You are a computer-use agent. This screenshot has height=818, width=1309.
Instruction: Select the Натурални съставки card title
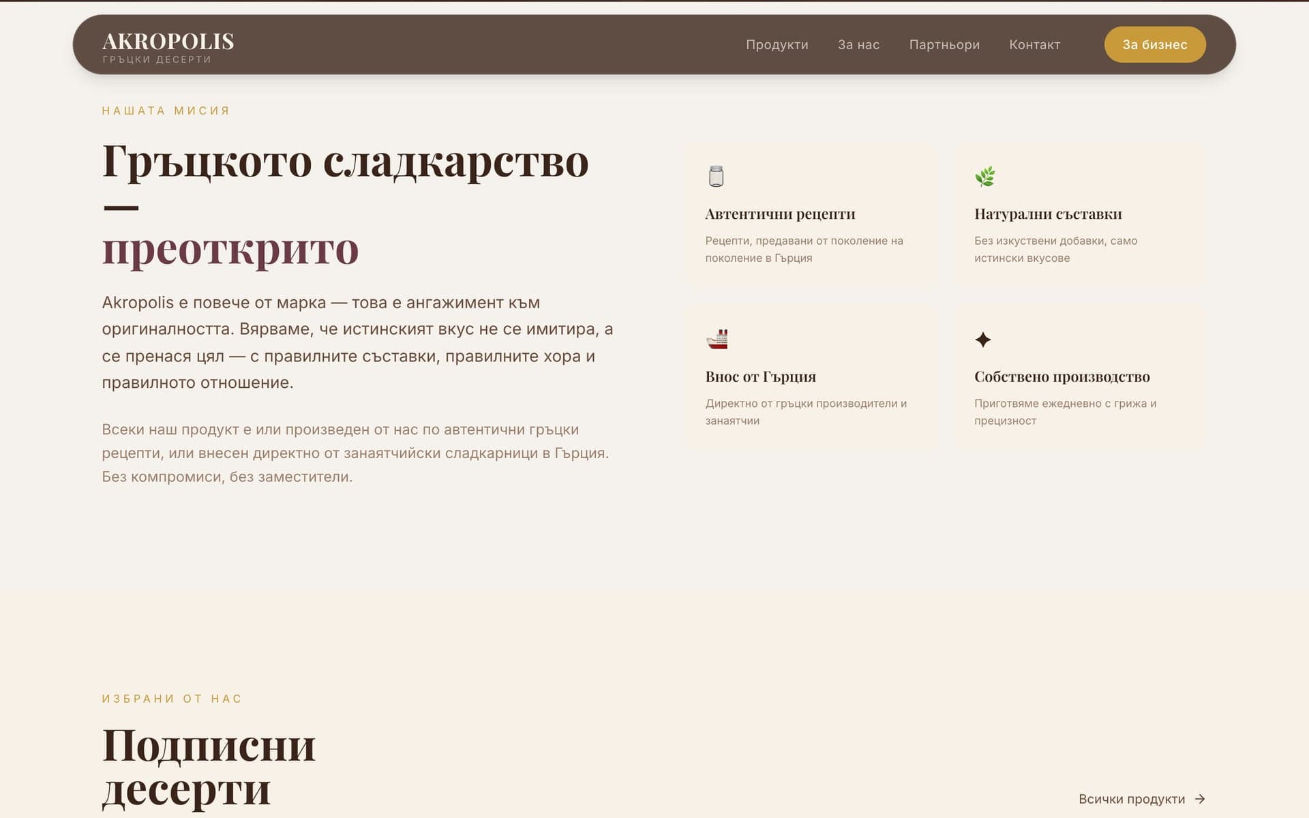pos(1048,214)
